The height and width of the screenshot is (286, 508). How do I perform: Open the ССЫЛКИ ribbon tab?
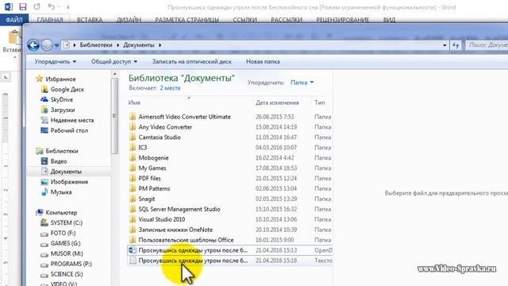(x=245, y=20)
